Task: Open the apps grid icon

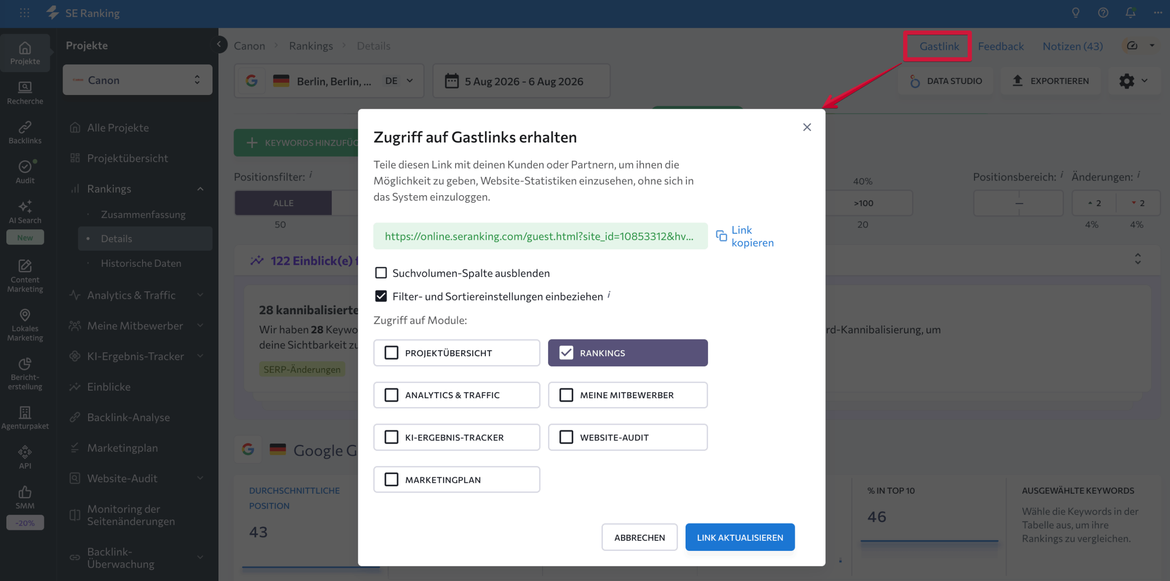Action: [25, 13]
